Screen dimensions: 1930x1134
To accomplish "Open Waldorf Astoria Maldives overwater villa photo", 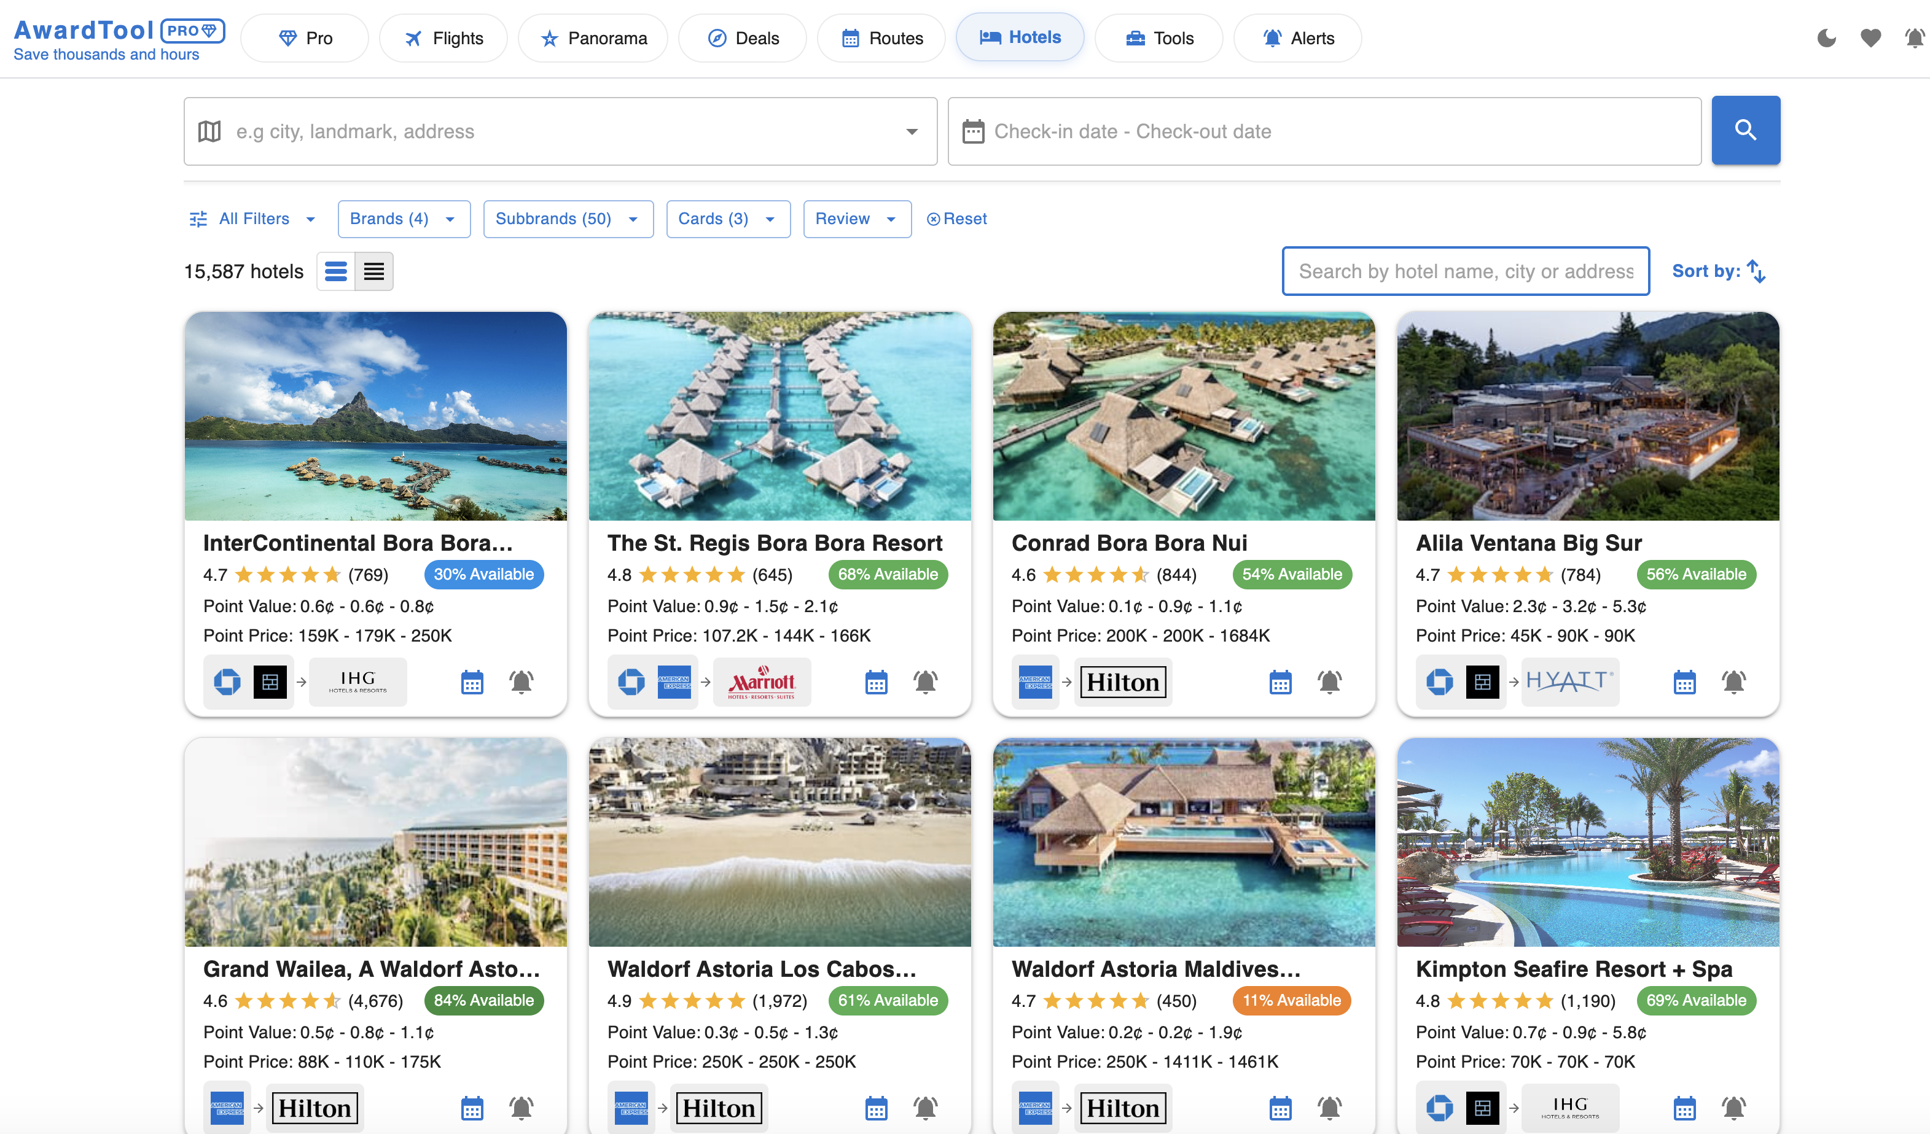I will pos(1183,842).
